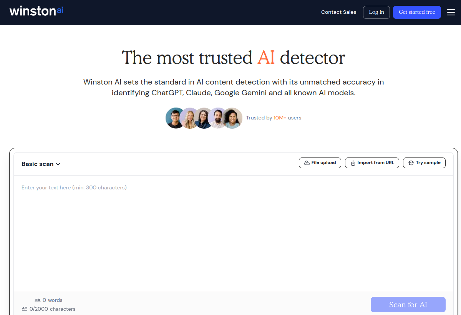Click the '0/2000 characters' counter
Image resolution: width=461 pixels, height=315 pixels.
52,309
